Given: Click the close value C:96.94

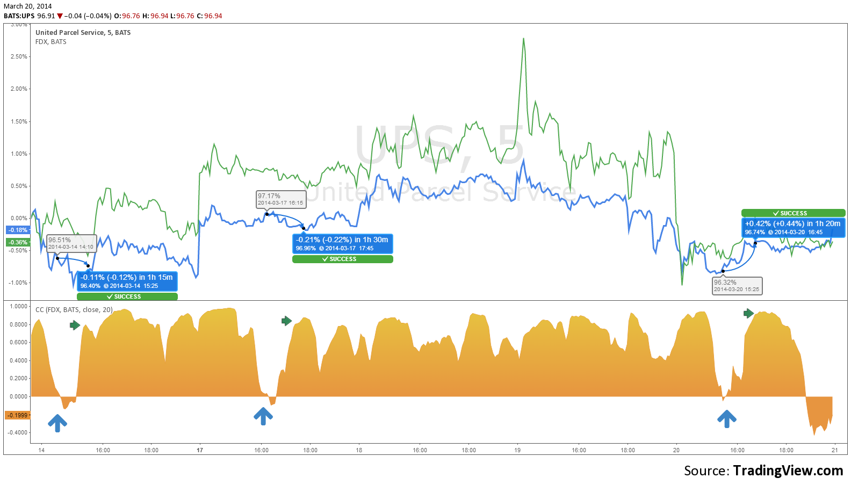Looking at the screenshot, I should coord(210,16).
